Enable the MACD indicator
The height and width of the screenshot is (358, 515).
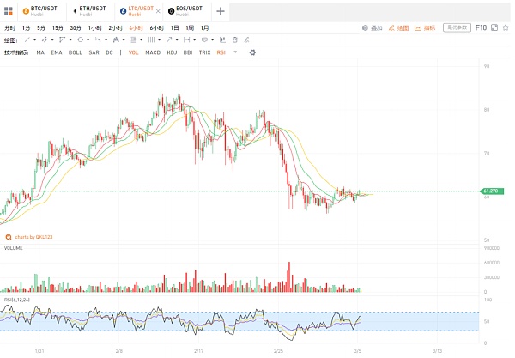[153, 52]
